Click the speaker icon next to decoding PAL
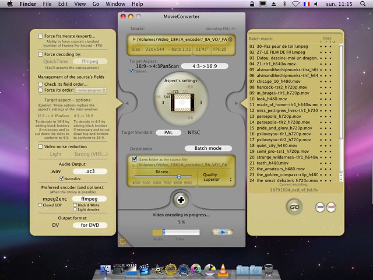 point(234,29)
